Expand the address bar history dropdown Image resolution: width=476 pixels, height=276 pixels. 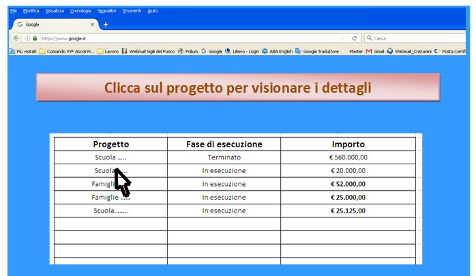(342, 38)
